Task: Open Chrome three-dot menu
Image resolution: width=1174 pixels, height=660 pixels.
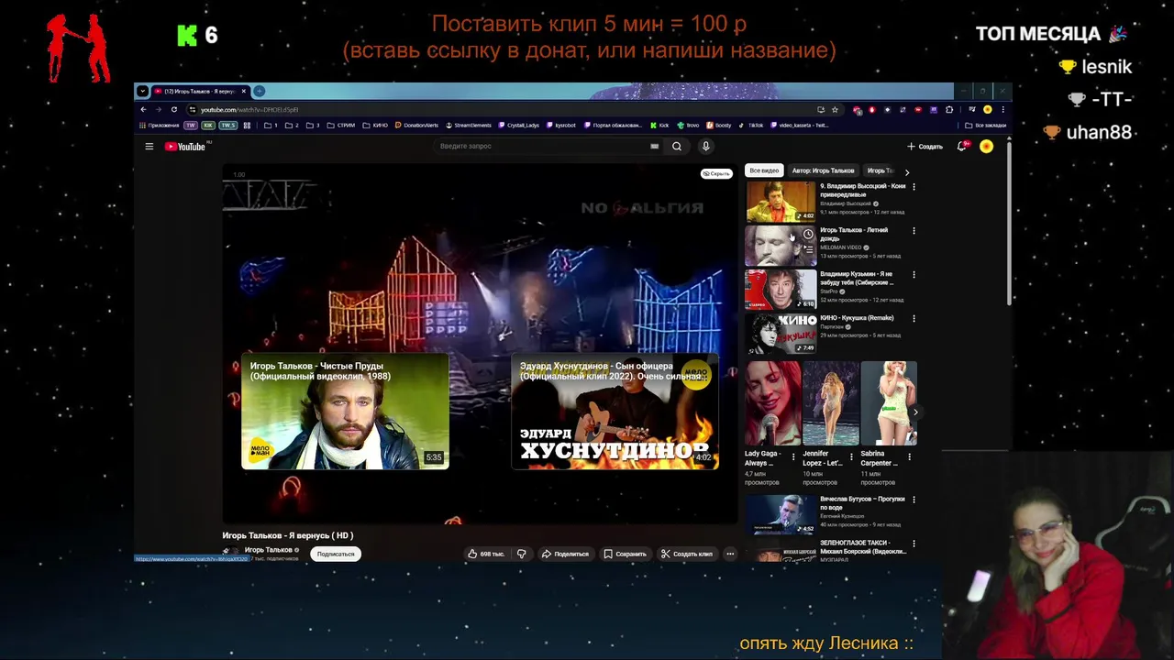Action: pos(1002,109)
